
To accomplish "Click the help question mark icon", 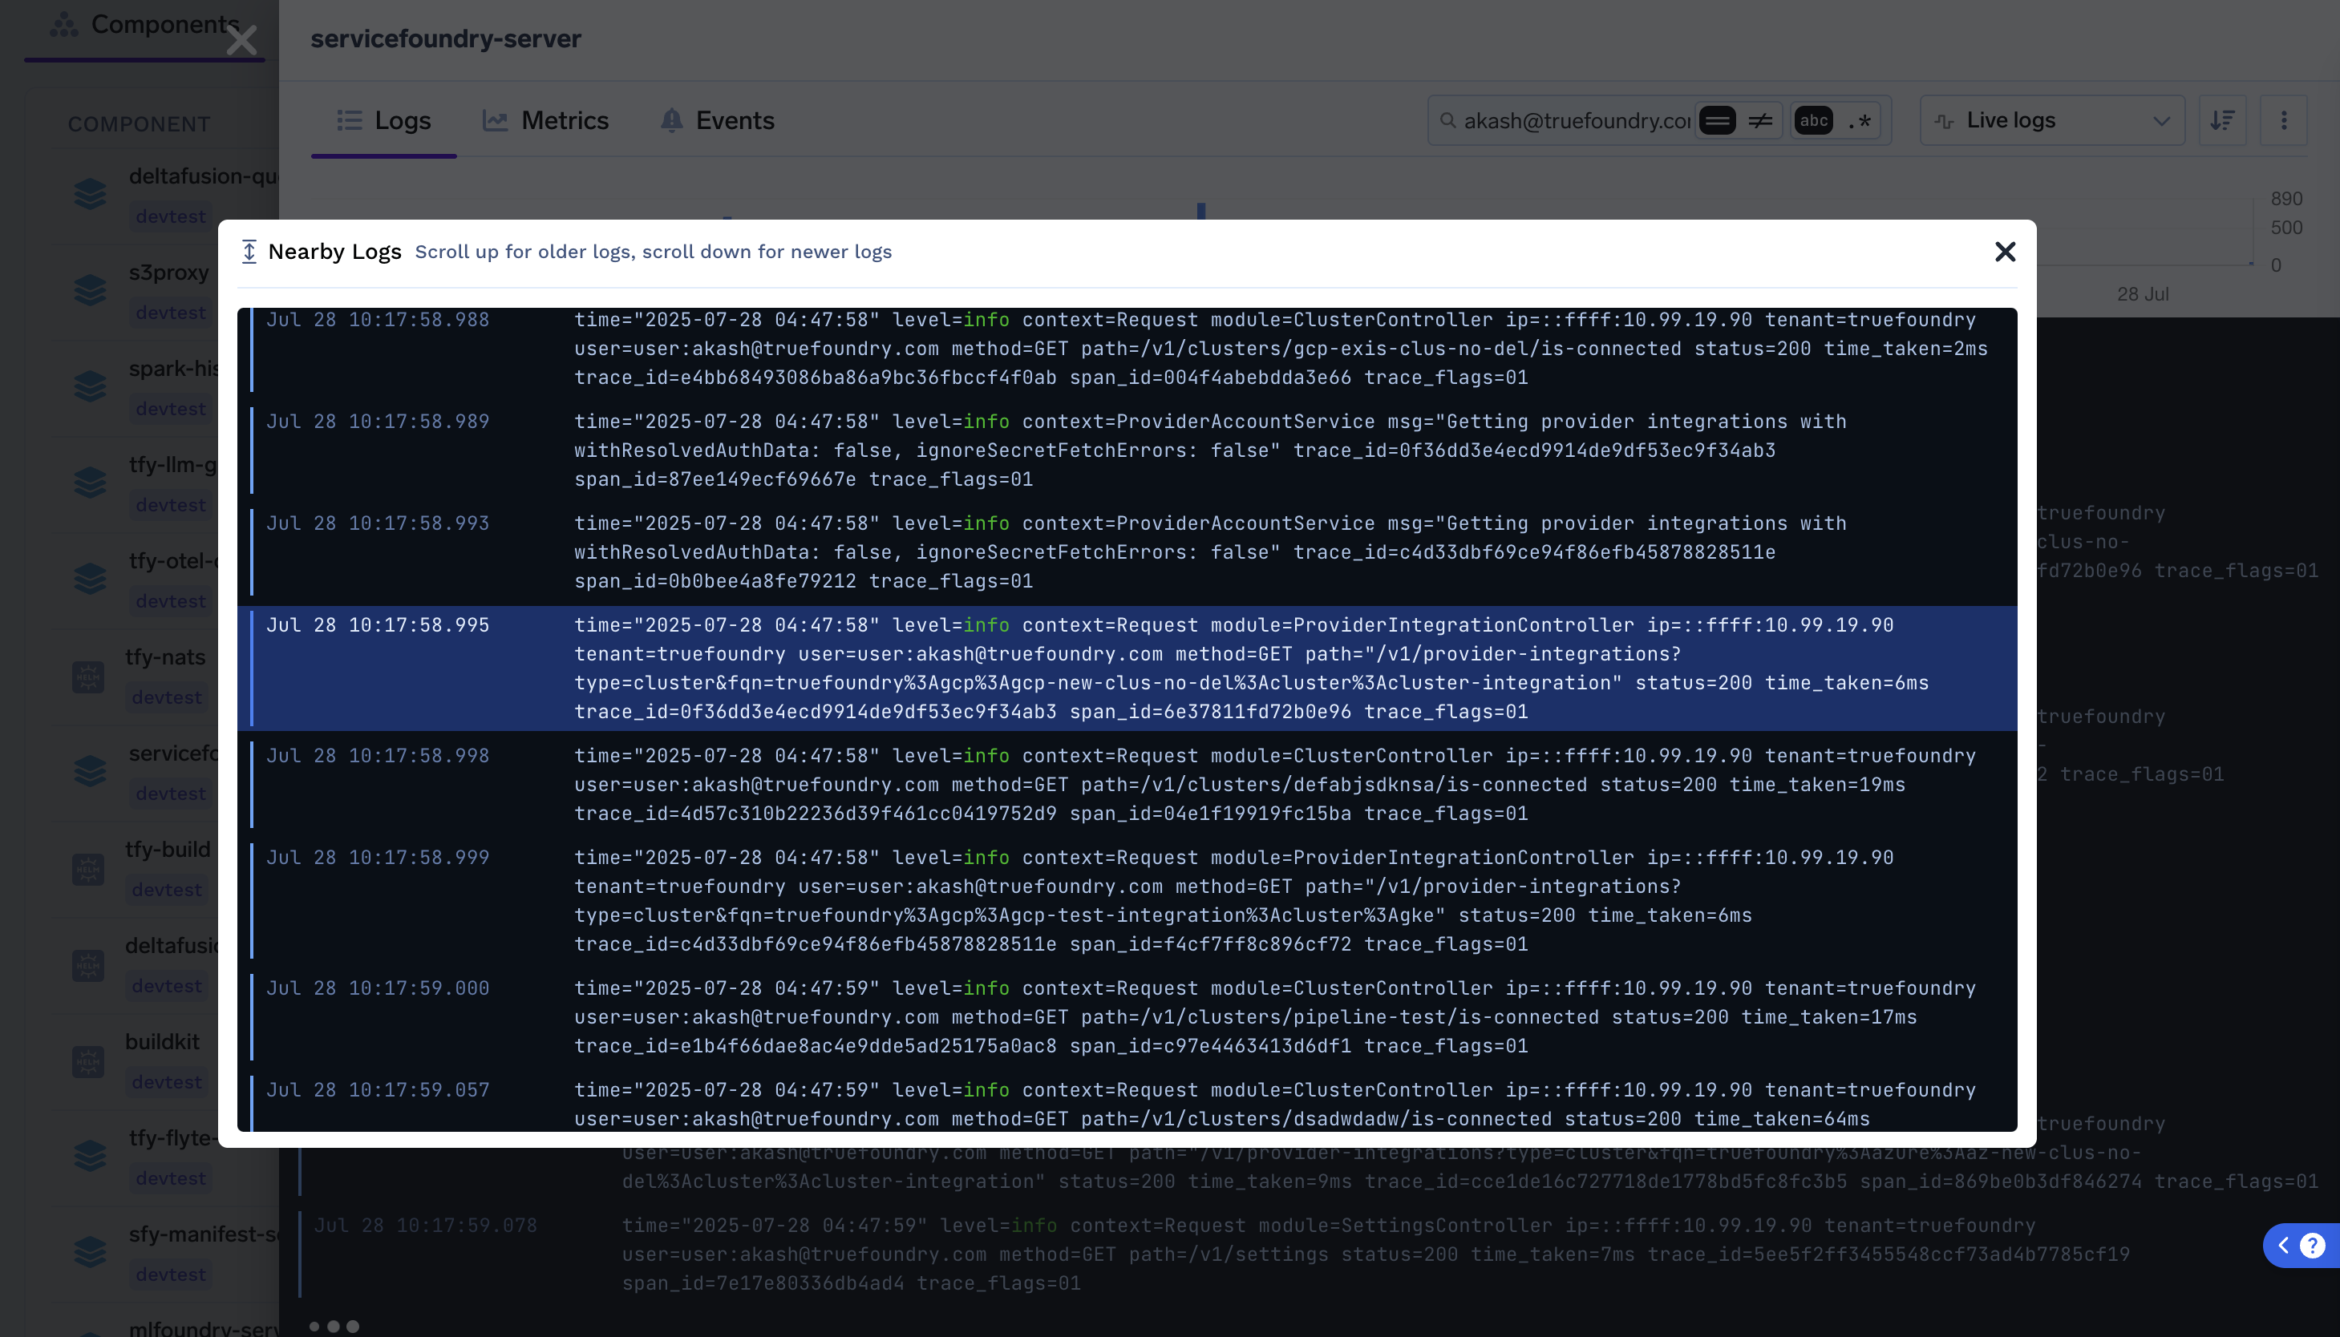I will [2313, 1245].
